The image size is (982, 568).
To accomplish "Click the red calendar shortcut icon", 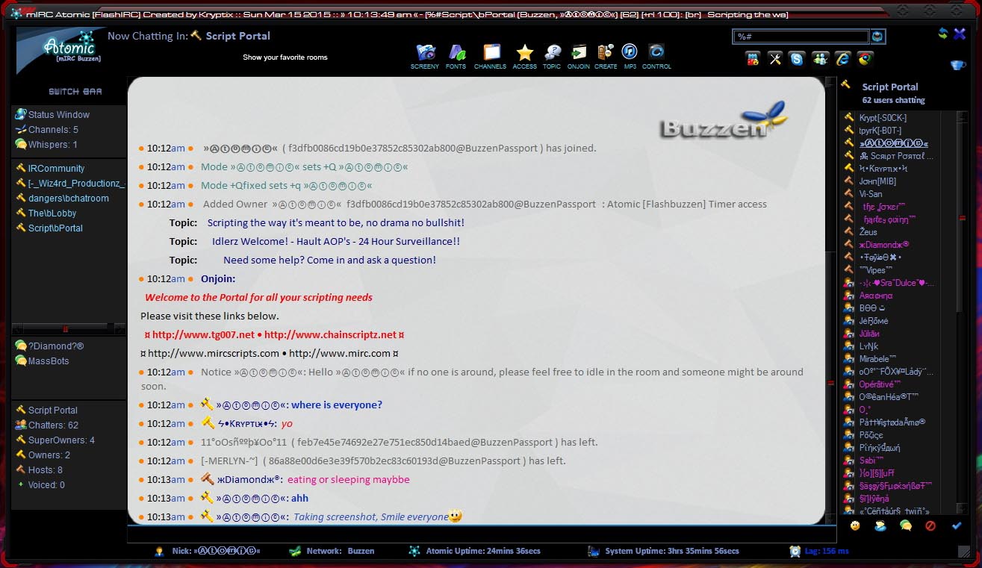I will click(x=752, y=59).
